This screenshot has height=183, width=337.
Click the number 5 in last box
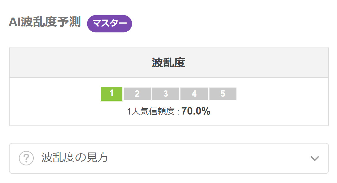pyautogui.click(x=223, y=94)
